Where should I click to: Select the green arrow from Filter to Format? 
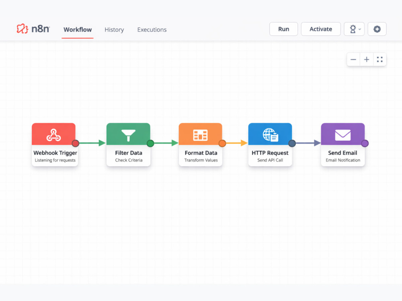tap(166, 143)
